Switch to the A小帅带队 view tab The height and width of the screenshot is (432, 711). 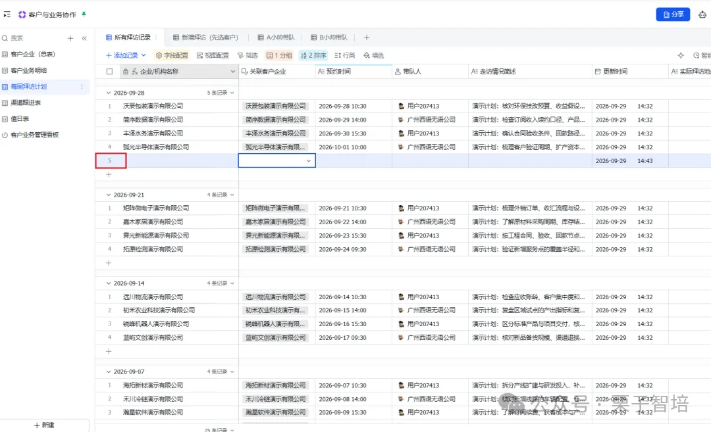(276, 37)
